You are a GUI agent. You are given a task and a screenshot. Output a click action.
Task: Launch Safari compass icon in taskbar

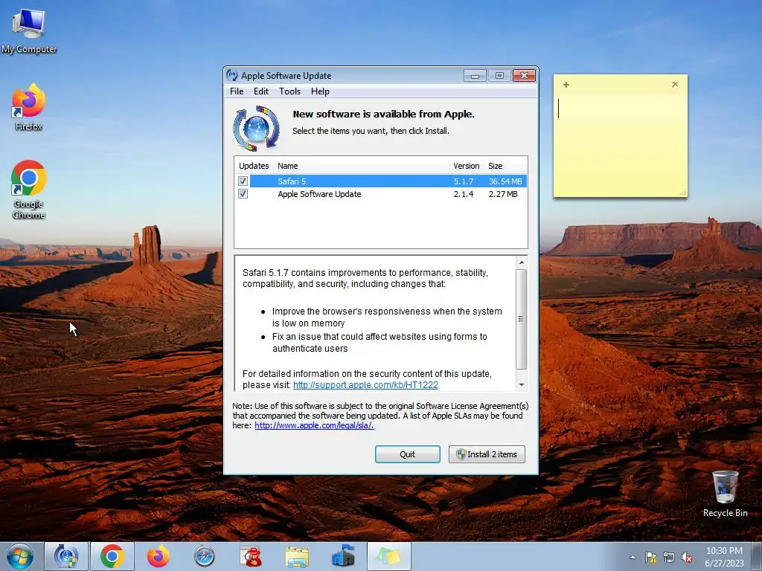point(204,556)
